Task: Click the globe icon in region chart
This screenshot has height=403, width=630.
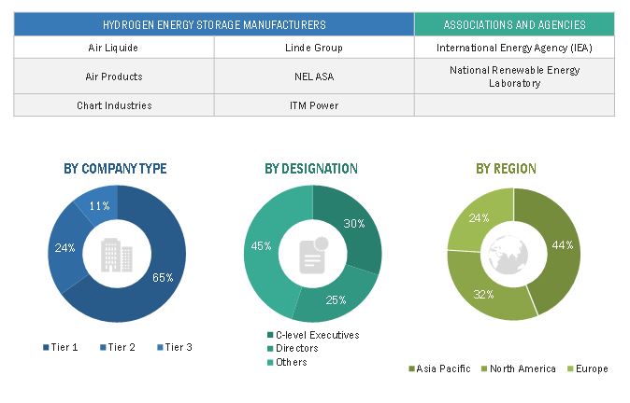Action: 506,253
